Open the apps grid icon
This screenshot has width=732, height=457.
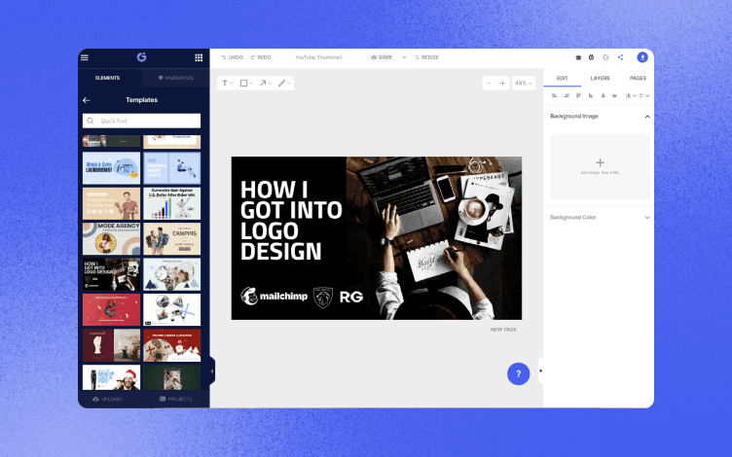click(199, 57)
